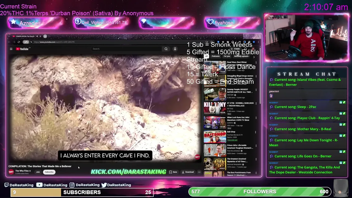Click the fiyahose follower badge
352x198 pixels.
point(232,23)
